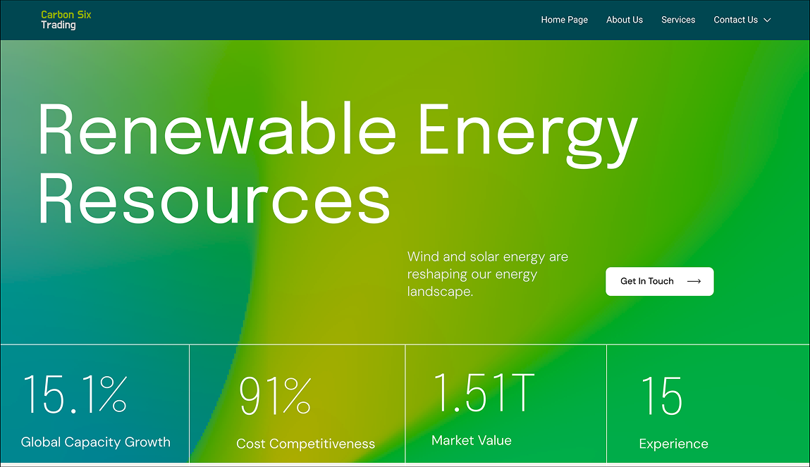Select the Contact Us nav label

[735, 20]
